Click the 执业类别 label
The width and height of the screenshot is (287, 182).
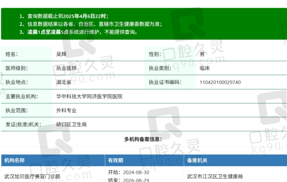[160, 68]
